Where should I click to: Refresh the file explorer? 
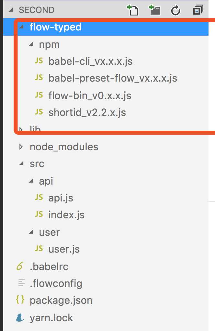coord(175,11)
